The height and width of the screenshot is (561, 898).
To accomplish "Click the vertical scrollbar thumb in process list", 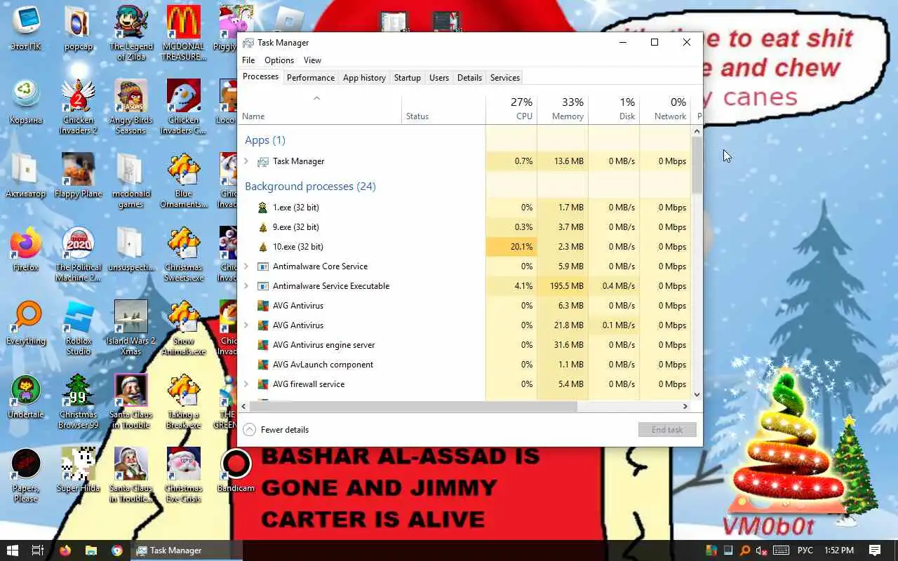I will [x=697, y=164].
